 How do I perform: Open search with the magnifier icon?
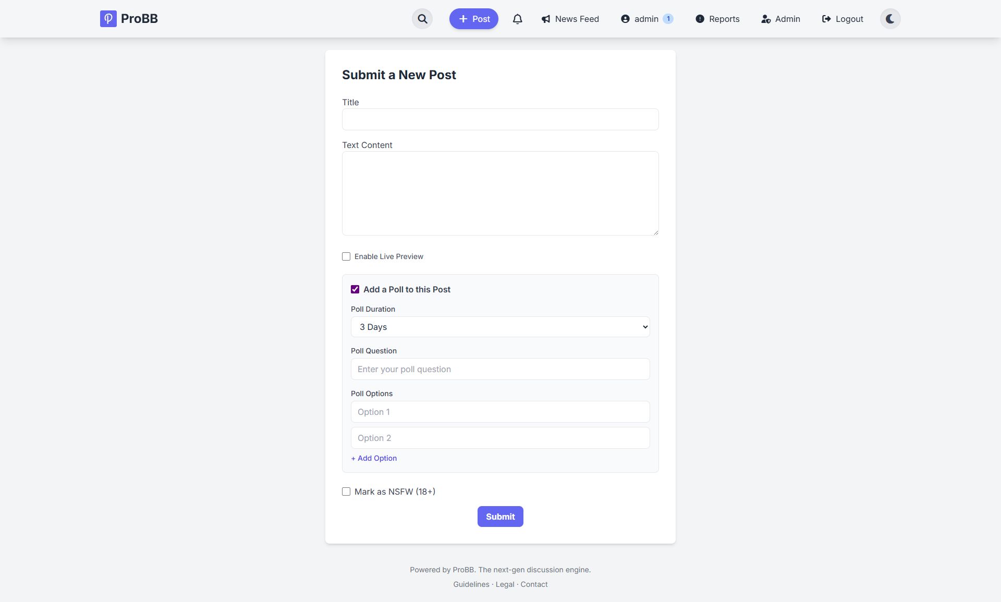pyautogui.click(x=422, y=19)
